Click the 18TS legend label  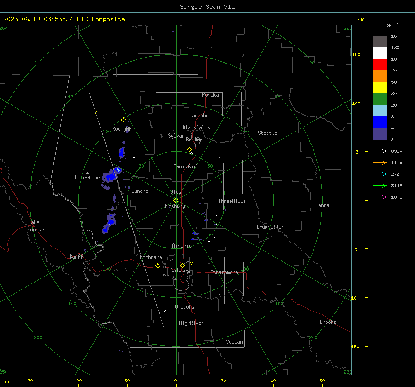click(397, 197)
